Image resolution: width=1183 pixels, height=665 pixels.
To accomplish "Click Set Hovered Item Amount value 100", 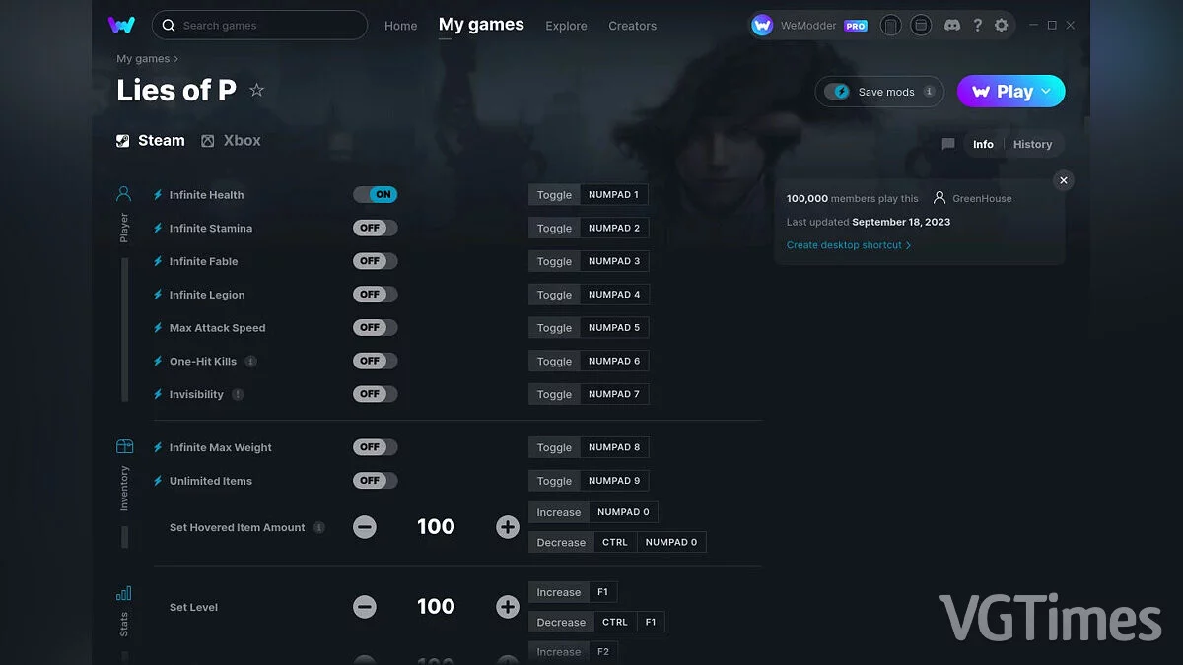I will coord(436,527).
